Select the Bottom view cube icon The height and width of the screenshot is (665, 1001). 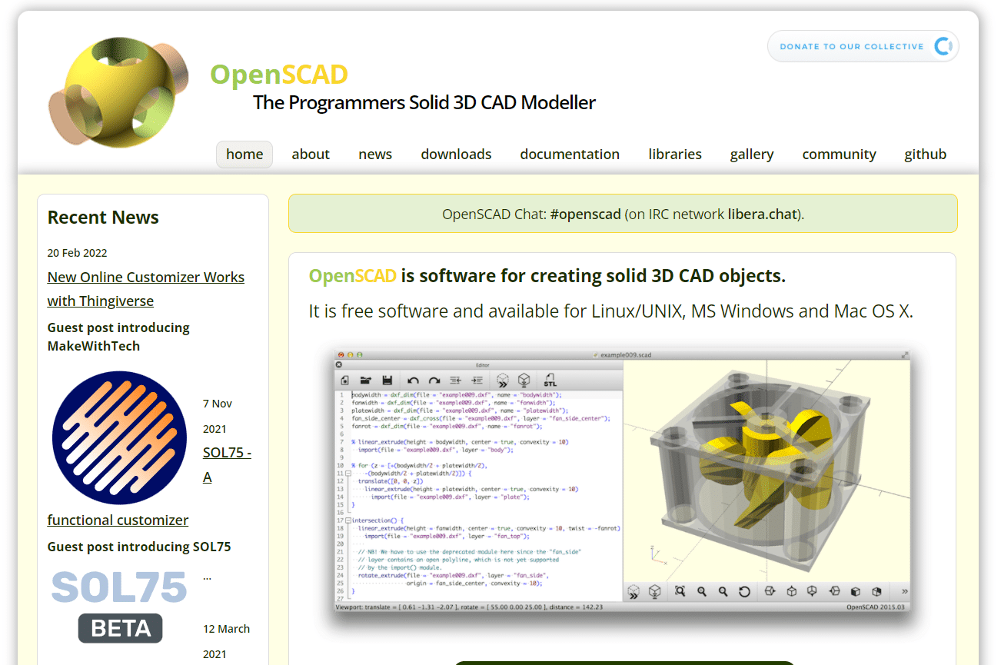click(813, 591)
